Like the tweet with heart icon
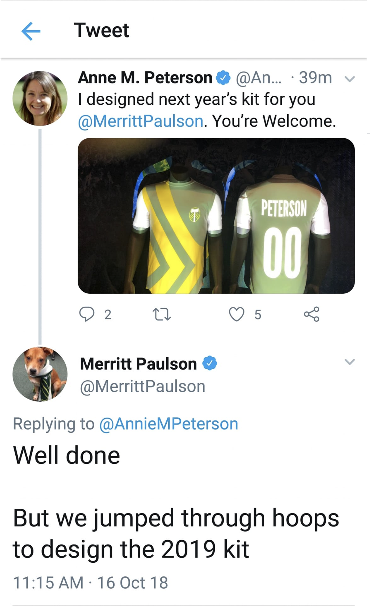 (237, 314)
